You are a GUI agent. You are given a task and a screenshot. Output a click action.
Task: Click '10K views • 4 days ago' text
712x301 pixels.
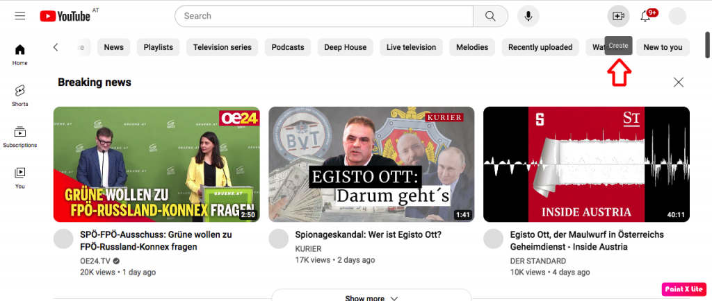(x=551, y=273)
